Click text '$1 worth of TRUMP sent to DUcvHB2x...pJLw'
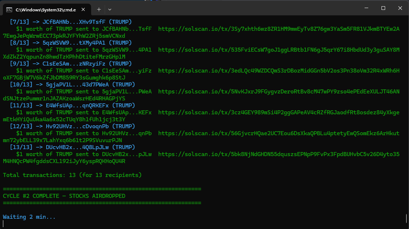The height and width of the screenshot is (229, 409). pyautogui.click(x=84, y=154)
